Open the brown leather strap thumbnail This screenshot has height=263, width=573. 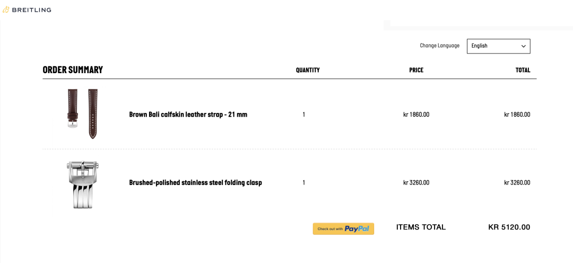(x=83, y=114)
